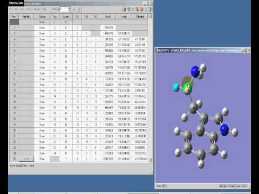Click the rightmost toolbar icon in Atom List Editor
The width and height of the screenshot is (259, 194).
tap(149, 9)
